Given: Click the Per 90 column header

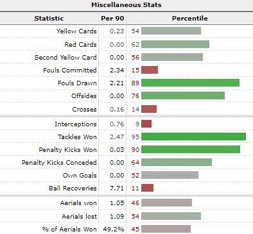Looking at the screenshot, I should tap(112, 18).
